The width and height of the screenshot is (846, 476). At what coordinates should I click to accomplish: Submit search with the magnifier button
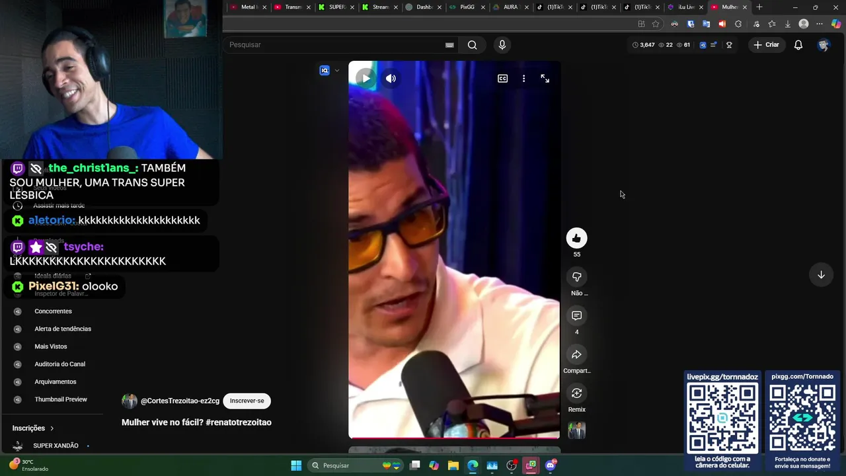coord(472,45)
